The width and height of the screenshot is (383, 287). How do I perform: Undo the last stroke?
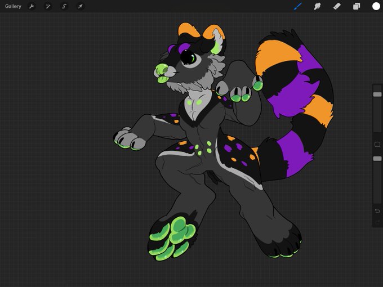coord(377,211)
